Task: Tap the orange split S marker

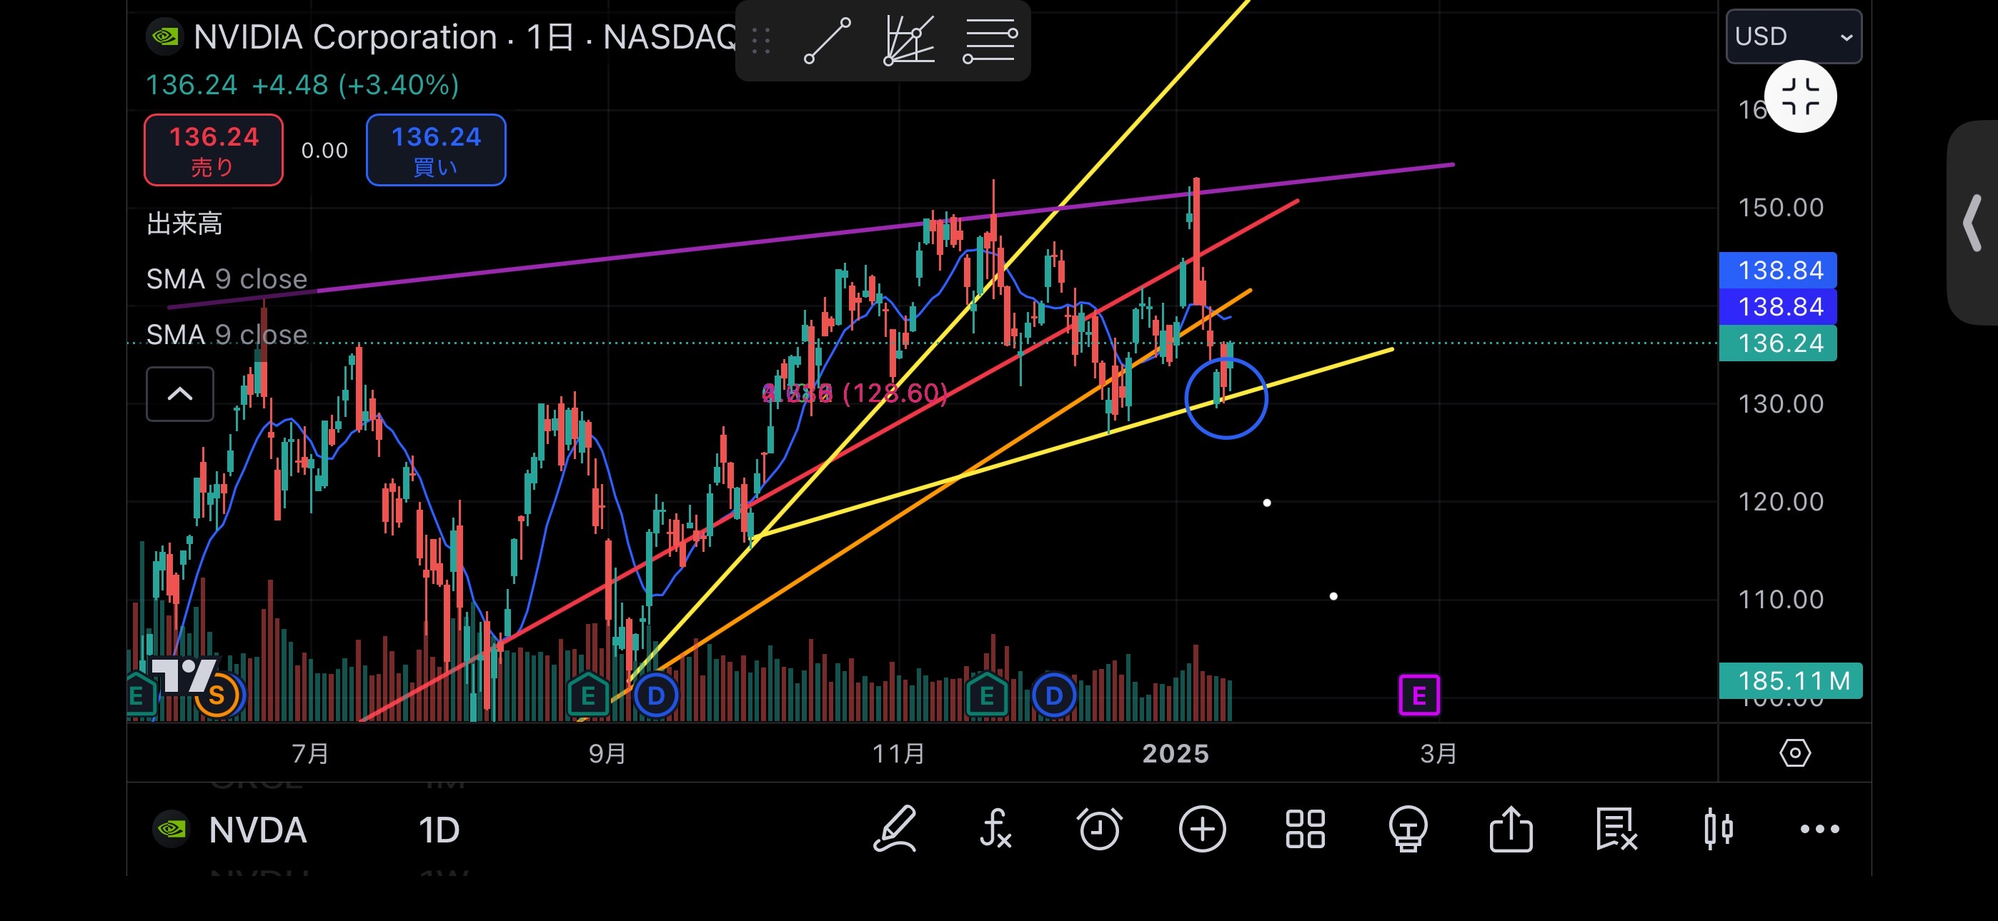Action: pos(217,695)
